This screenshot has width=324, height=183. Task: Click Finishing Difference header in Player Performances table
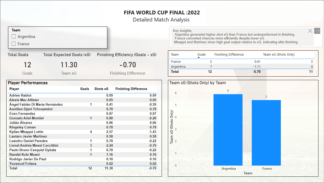pyautogui.click(x=131, y=89)
